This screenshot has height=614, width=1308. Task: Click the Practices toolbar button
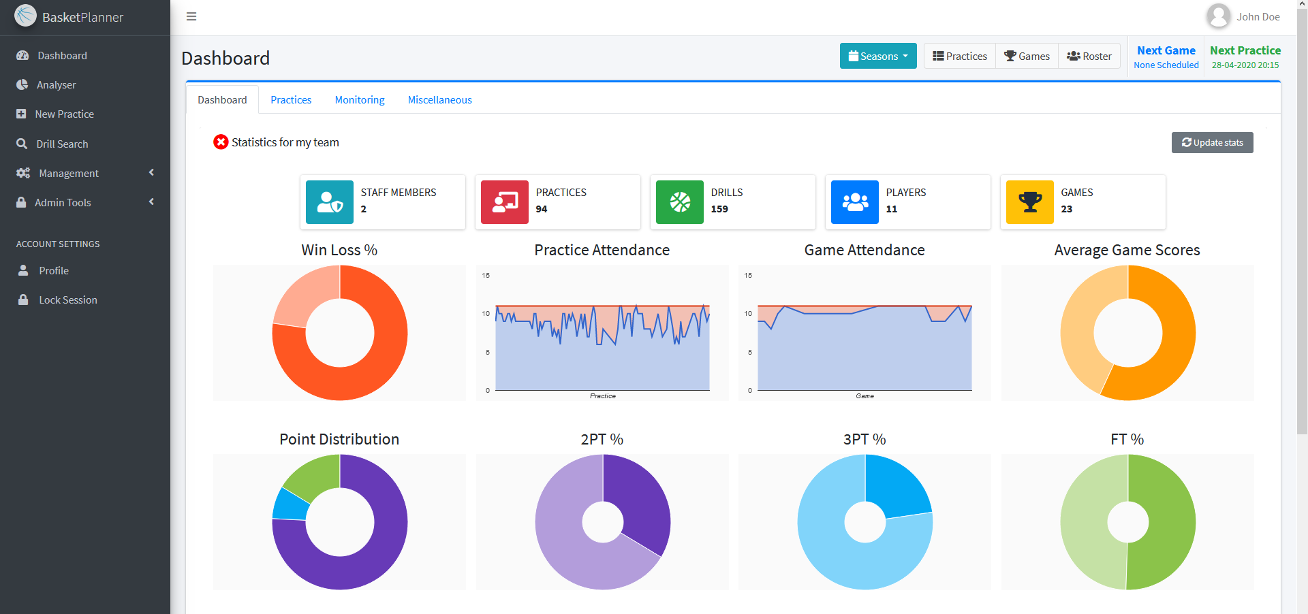point(960,56)
